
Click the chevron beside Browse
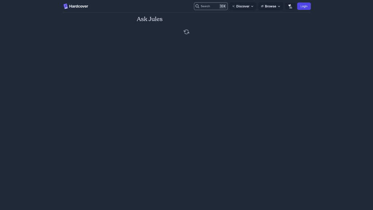coord(279,6)
